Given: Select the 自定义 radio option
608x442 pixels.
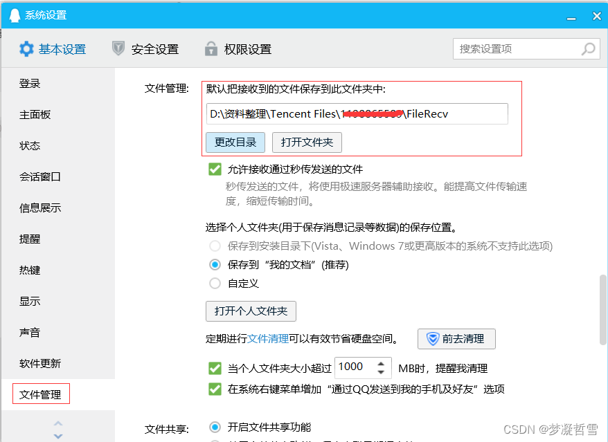Looking at the screenshot, I should pos(215,283).
